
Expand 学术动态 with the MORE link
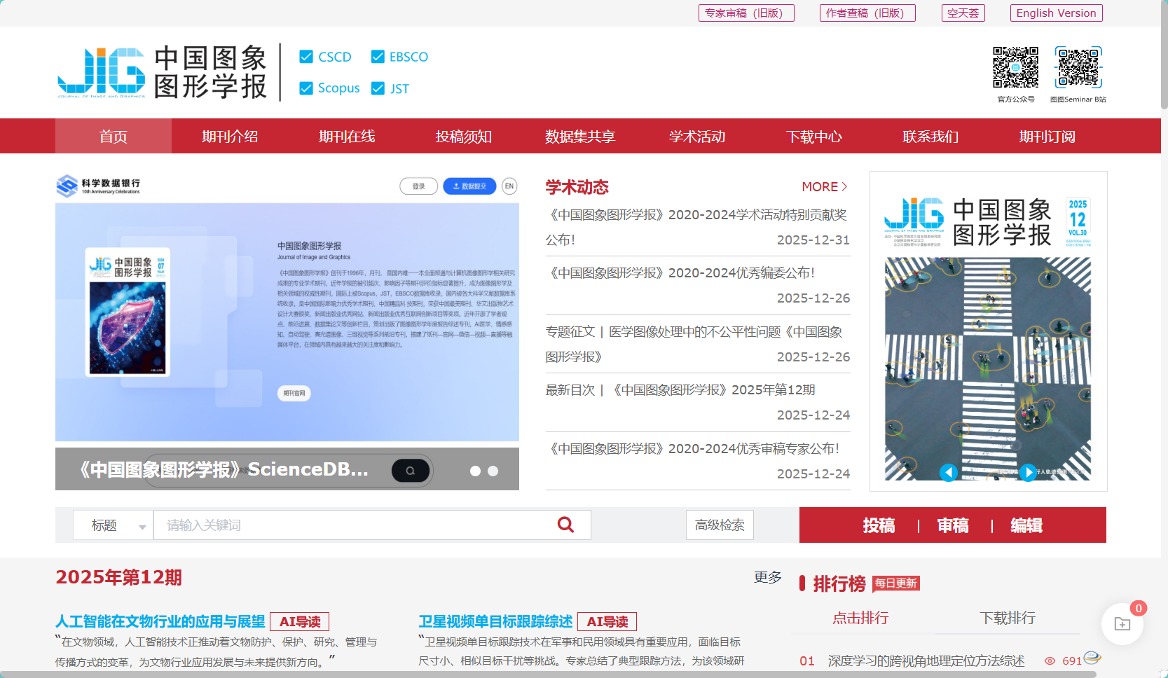[824, 186]
